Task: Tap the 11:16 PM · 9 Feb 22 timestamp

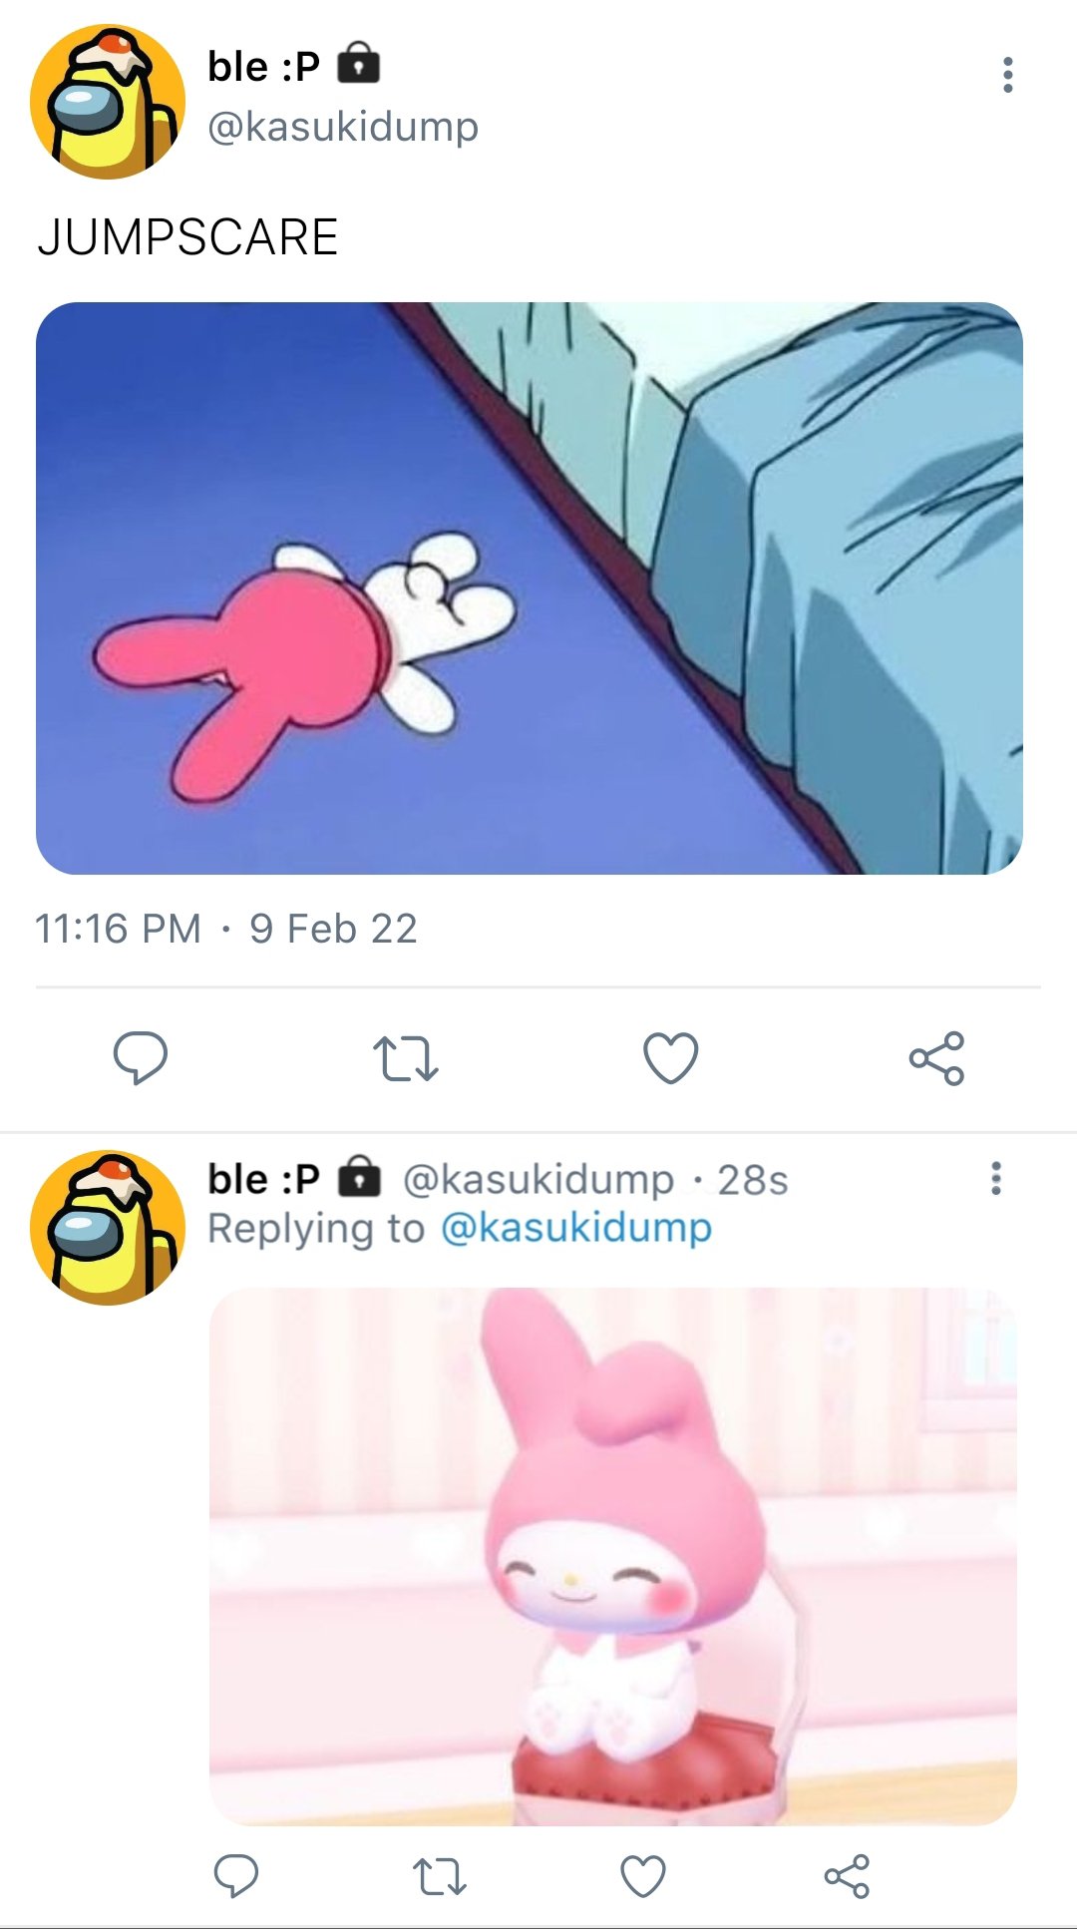Action: pyautogui.click(x=226, y=929)
